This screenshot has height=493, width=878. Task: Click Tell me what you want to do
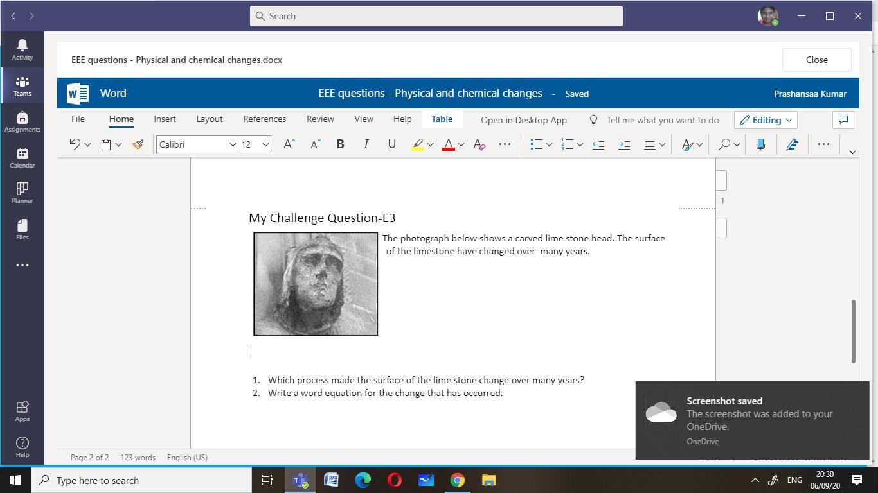[x=663, y=120]
